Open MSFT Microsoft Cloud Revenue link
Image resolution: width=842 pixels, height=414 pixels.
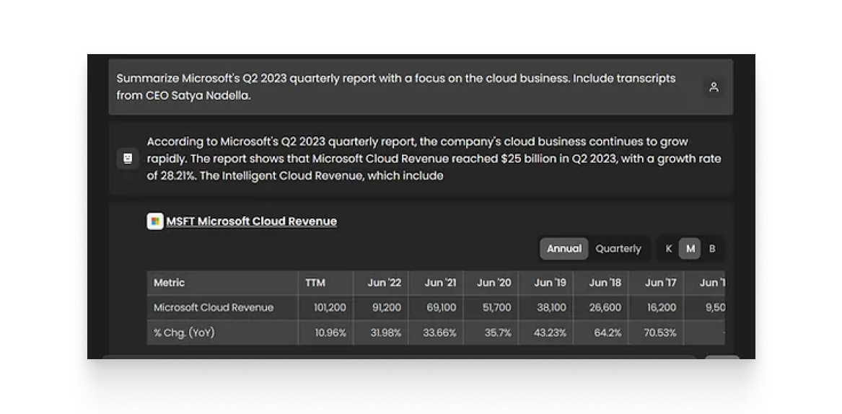251,221
